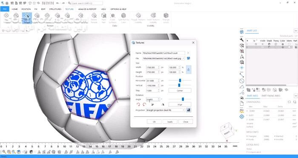Image resolution: width=298 pixels, height=158 pixels.
Task: Click the dotted distance measure icon
Action: tap(241, 75)
